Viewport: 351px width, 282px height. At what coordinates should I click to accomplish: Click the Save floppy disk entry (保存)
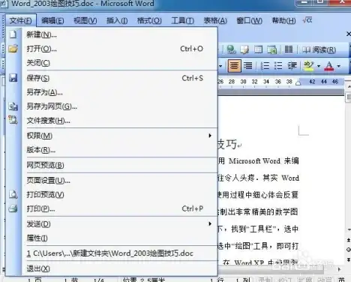pyautogui.click(x=112, y=78)
